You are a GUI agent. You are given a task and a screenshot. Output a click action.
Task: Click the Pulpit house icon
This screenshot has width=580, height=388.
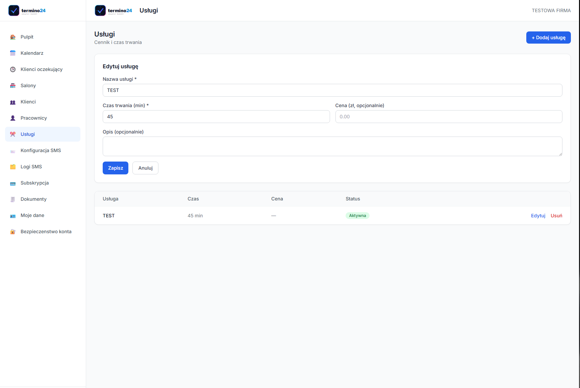click(x=13, y=37)
